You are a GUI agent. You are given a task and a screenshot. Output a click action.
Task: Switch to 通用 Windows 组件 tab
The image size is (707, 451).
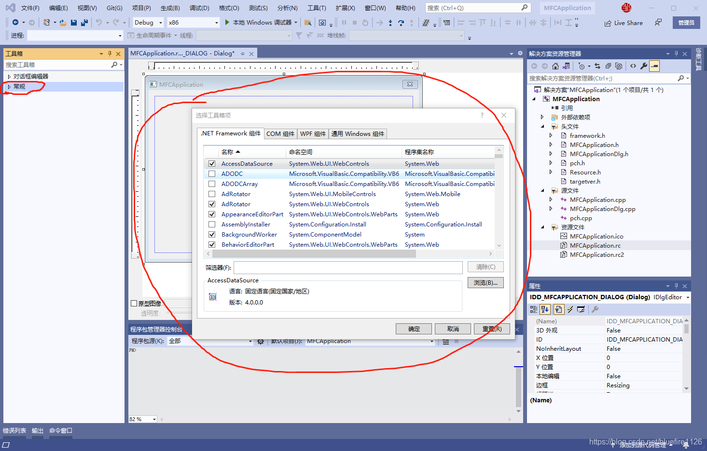(x=358, y=134)
